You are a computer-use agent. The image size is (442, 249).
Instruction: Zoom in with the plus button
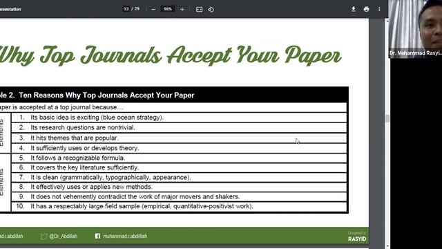pos(182,9)
